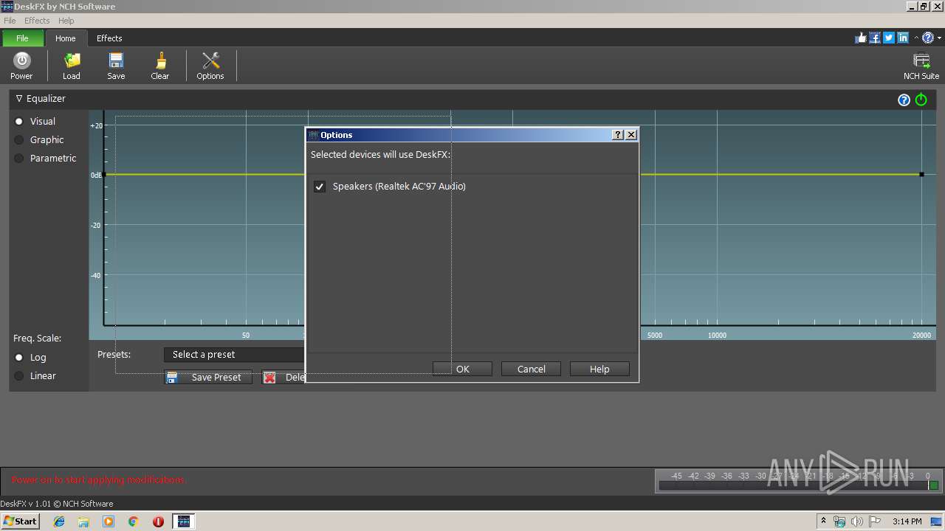This screenshot has width=945, height=531.
Task: Click the thumbs-up like icon
Action: 861,38
